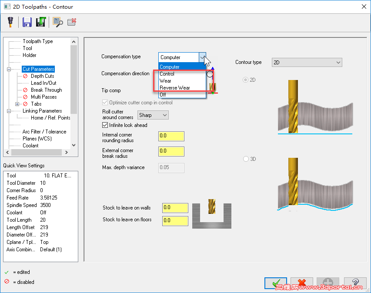Viewport: 371px width, 293px height.
Task: Select Break Through tree item
Action: 47,90
